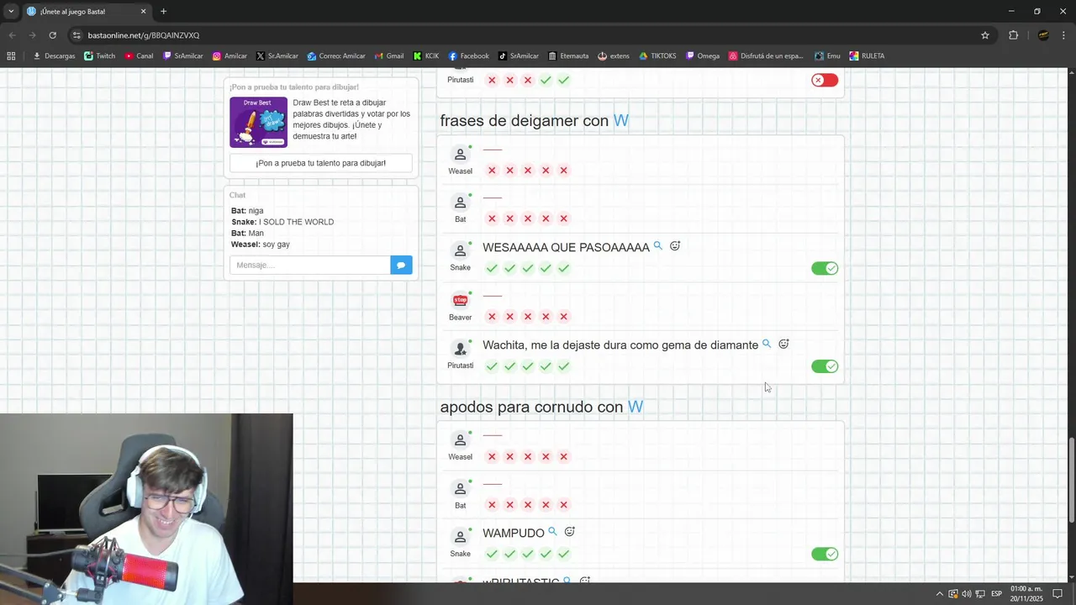
Task: Click Snake's avatar in frases section
Action: [x=460, y=250]
